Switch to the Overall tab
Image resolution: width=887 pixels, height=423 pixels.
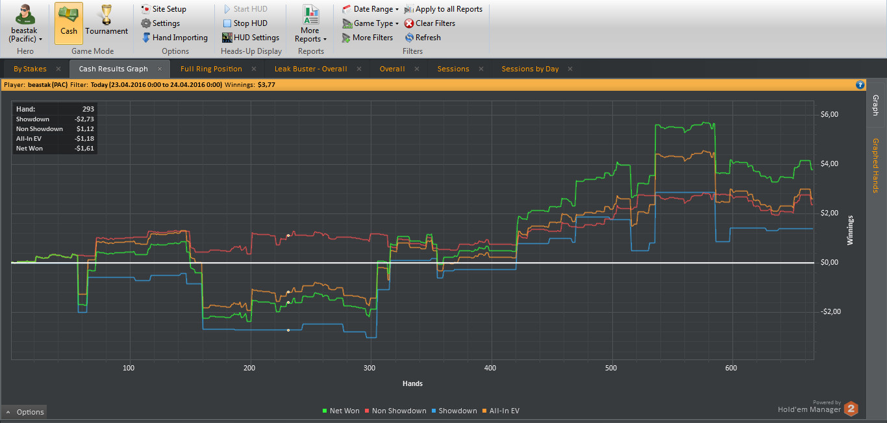tap(392, 69)
